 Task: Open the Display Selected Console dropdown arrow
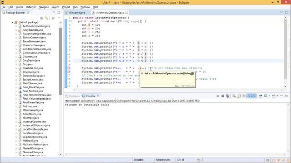[x=269, y=96]
